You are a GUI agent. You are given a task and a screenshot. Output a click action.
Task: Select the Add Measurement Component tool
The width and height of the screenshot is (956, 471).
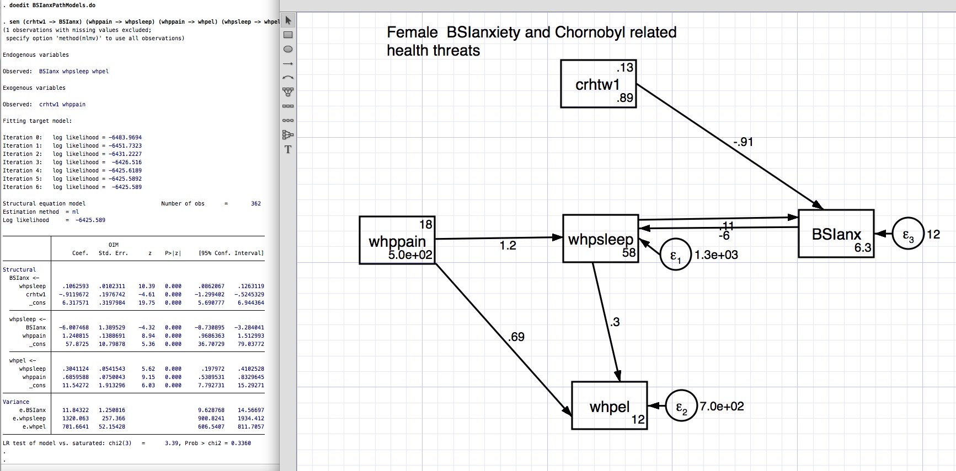pos(288,91)
